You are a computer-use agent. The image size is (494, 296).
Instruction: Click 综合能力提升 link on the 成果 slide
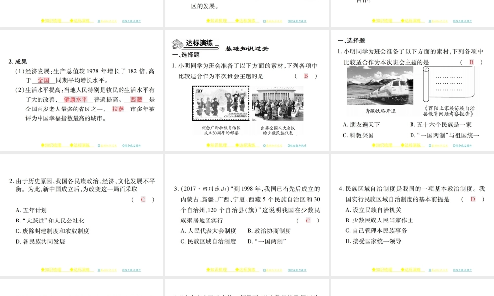pos(131,146)
